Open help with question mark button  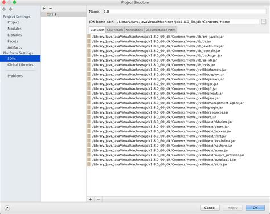[7, 208]
